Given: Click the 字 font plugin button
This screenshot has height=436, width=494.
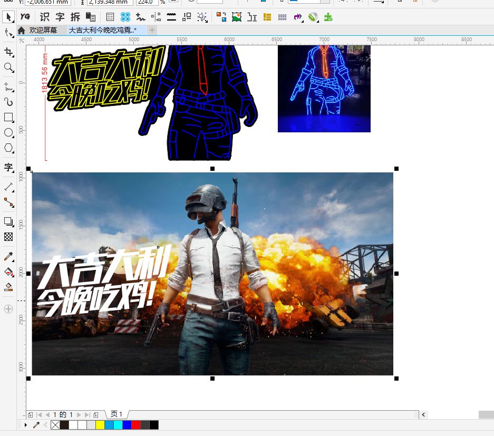Looking at the screenshot, I should pyautogui.click(x=60, y=17).
